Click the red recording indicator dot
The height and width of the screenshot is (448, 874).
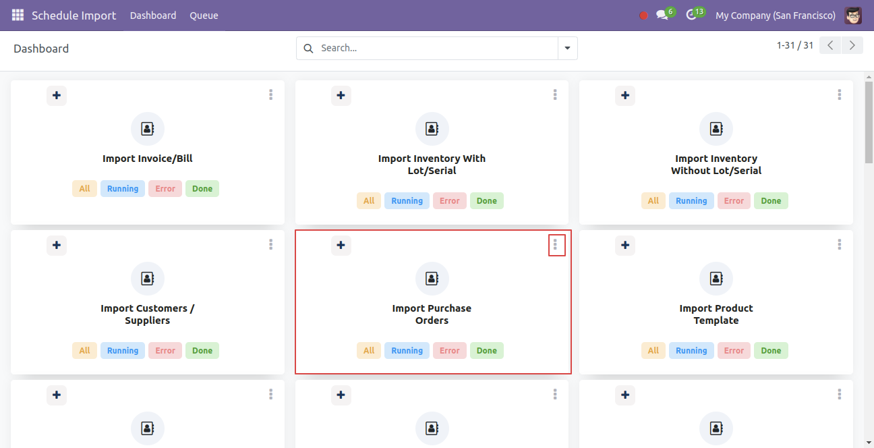pos(643,16)
